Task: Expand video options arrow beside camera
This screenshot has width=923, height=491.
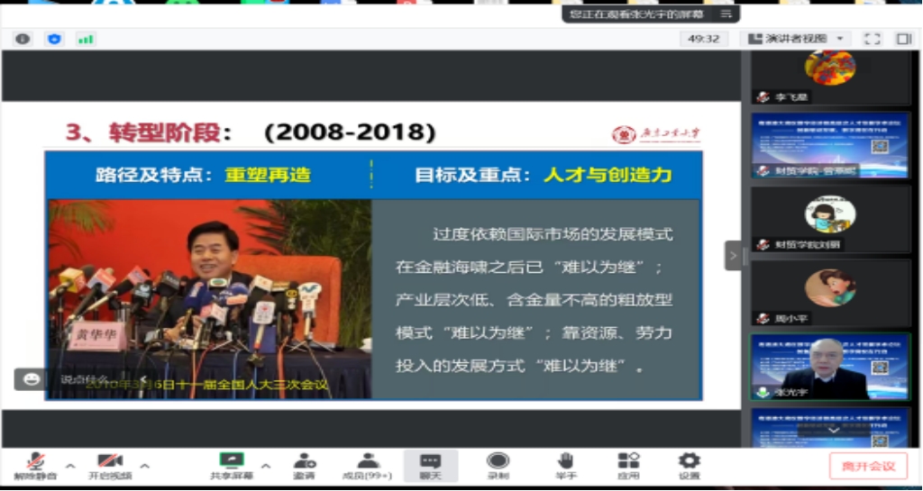Action: [x=144, y=467]
